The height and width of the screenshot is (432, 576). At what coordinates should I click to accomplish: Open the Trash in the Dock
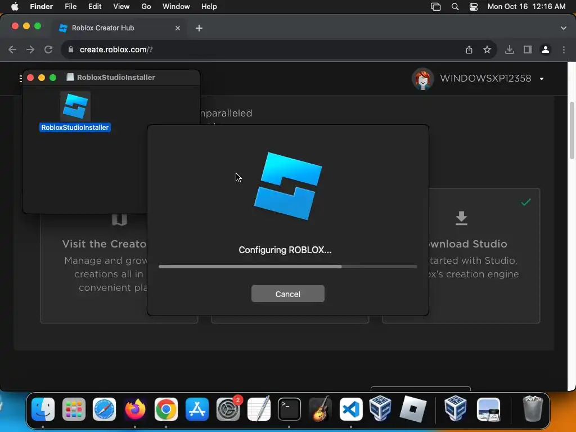[x=532, y=409]
